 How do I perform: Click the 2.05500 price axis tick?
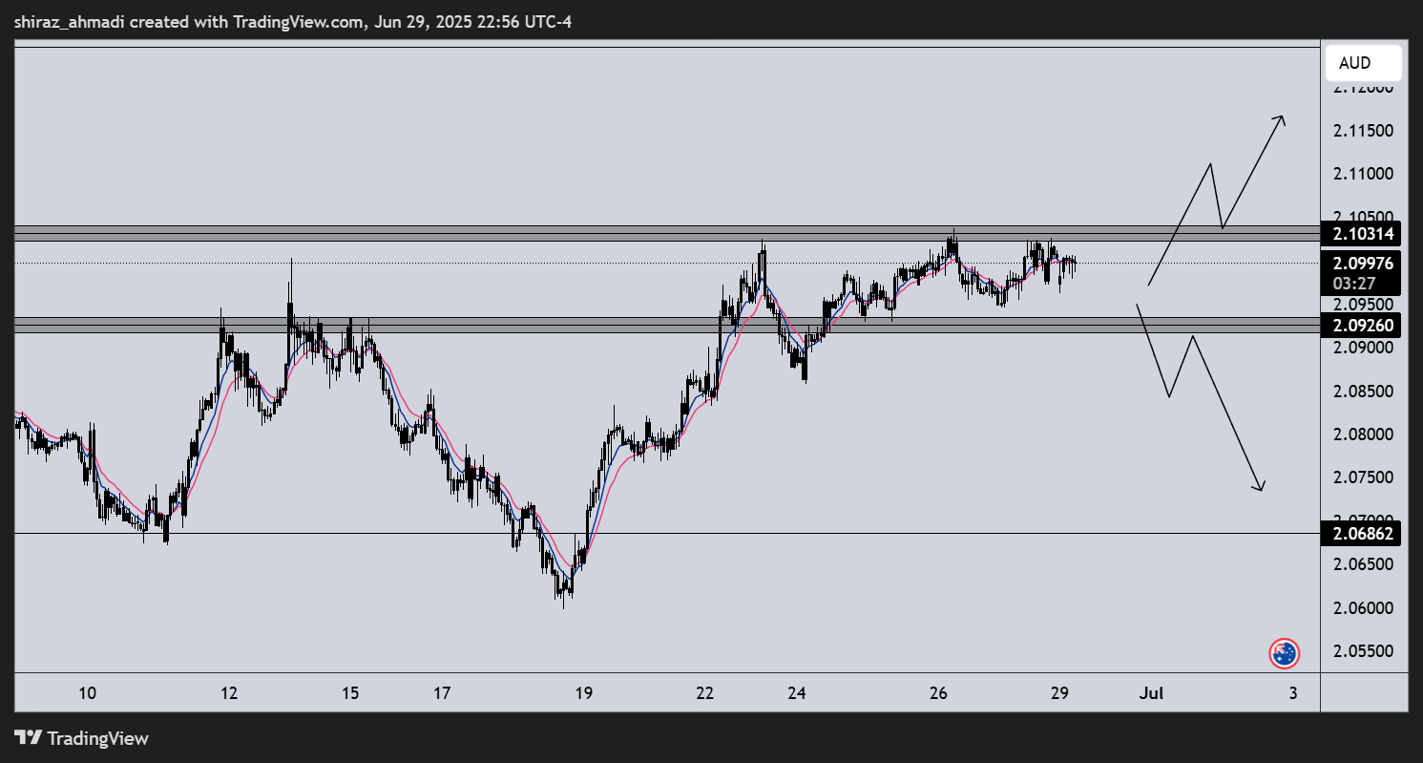1365,651
